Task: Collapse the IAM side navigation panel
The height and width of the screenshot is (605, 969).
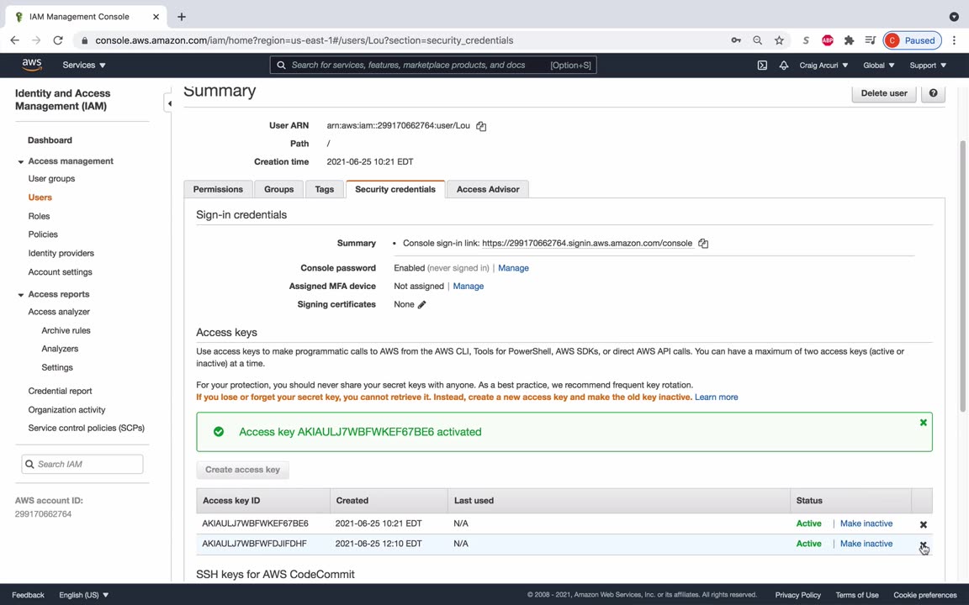Action: click(x=169, y=103)
